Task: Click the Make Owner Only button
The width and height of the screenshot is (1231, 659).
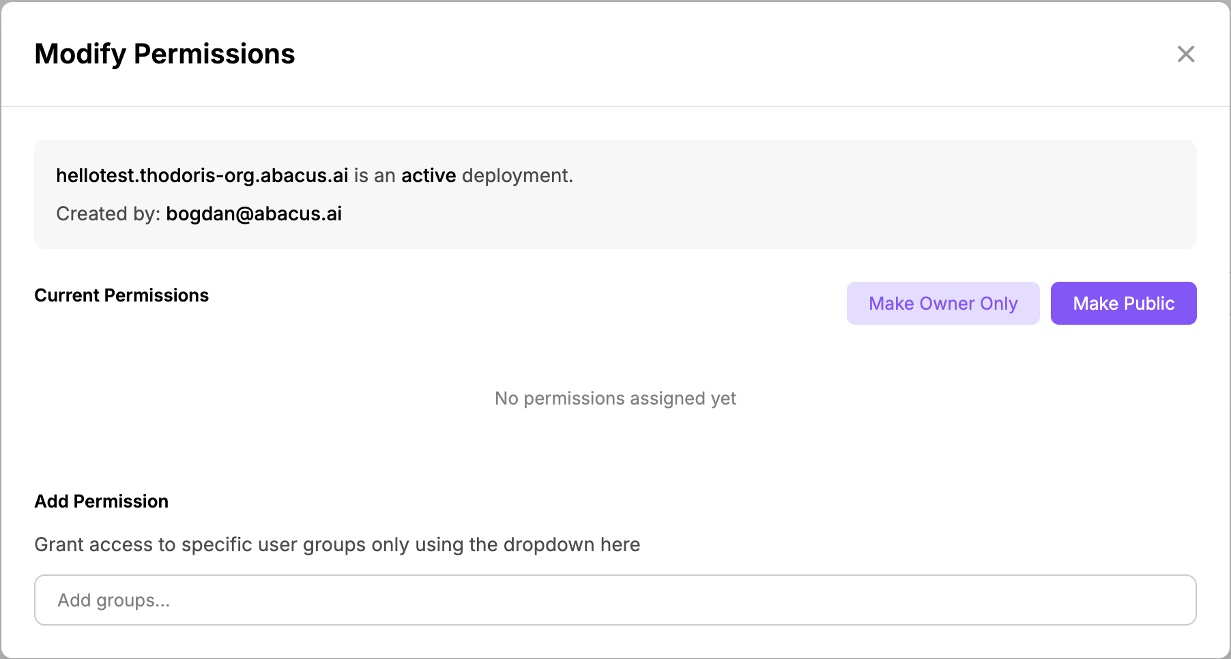Action: coord(942,304)
